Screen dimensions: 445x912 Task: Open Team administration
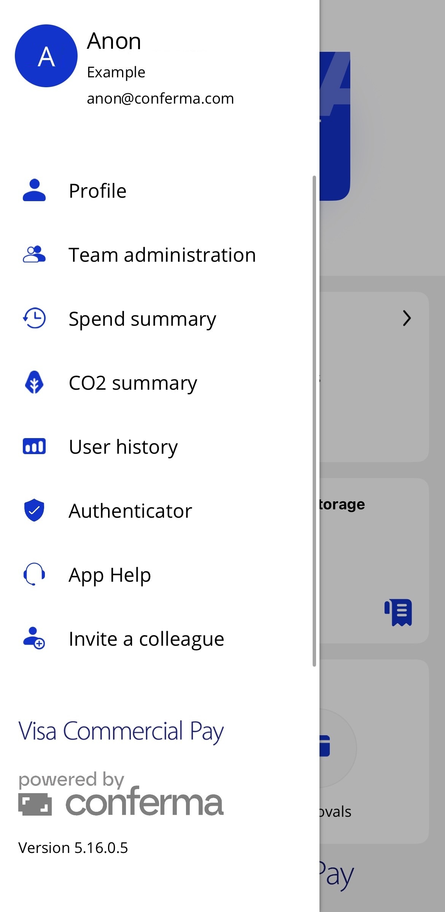160,254
